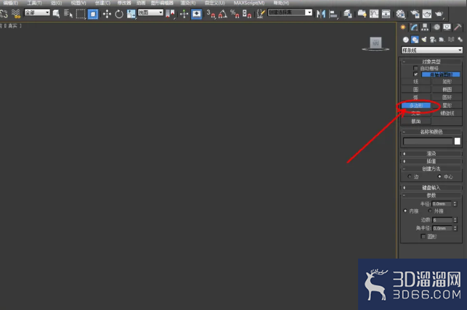Switch to the Display command panel tab
The width and height of the screenshot is (467, 310).
447,28
